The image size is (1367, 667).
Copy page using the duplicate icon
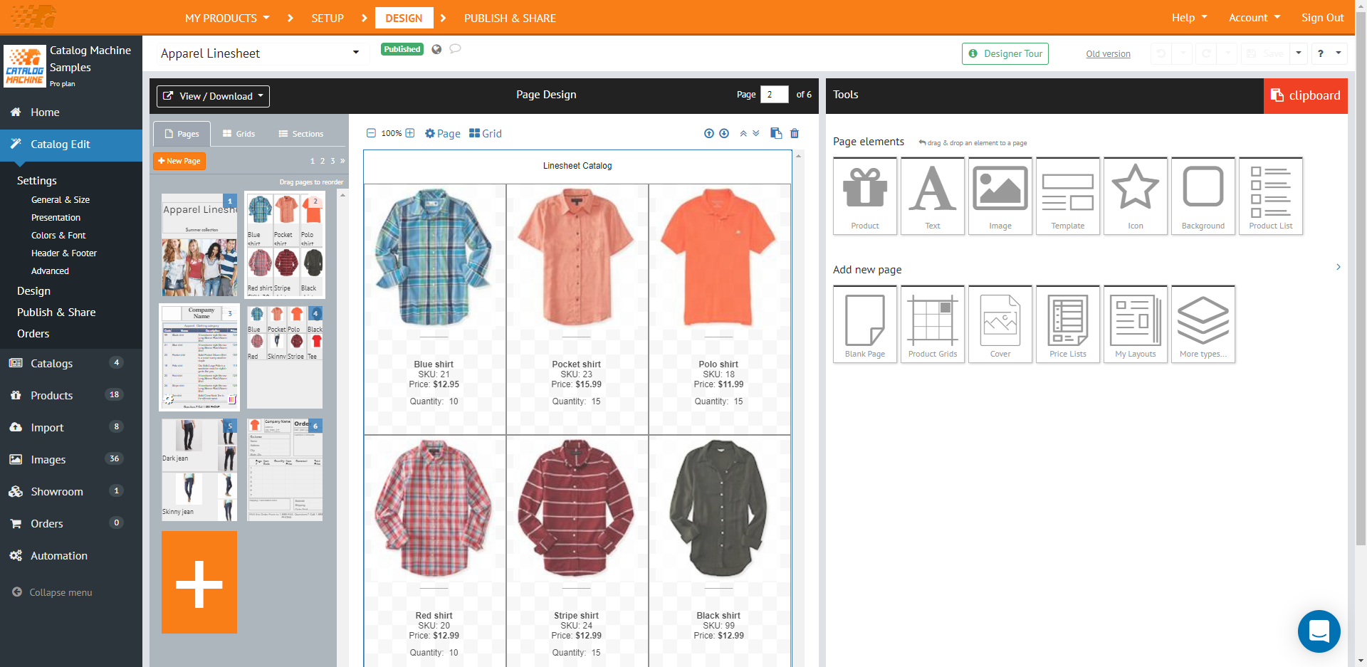pyautogui.click(x=776, y=133)
